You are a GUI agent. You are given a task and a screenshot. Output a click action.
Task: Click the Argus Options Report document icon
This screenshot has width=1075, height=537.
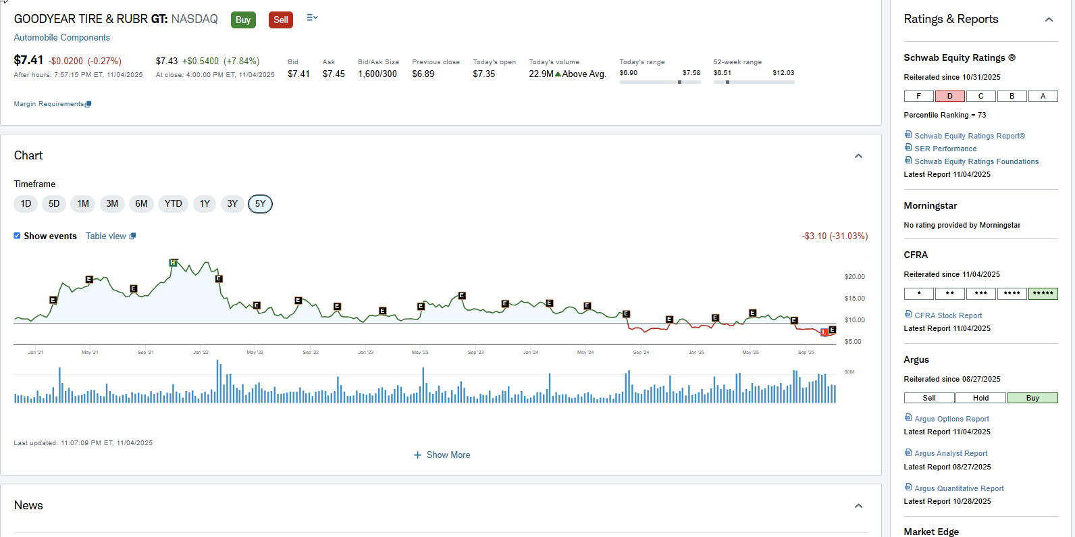point(908,418)
